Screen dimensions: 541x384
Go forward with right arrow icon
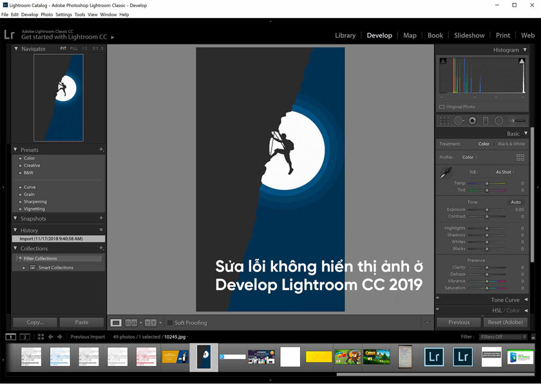point(60,337)
